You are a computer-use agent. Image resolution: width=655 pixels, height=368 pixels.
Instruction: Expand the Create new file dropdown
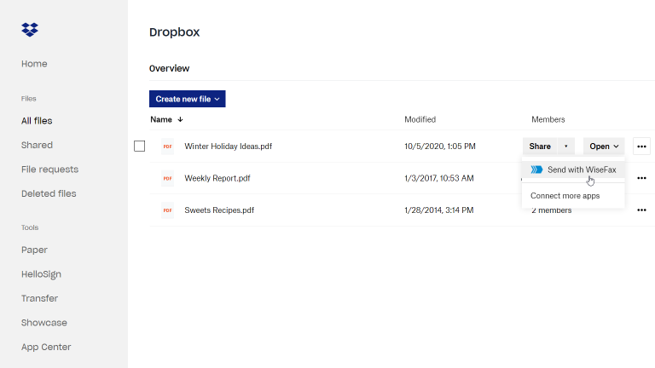pyautogui.click(x=188, y=100)
